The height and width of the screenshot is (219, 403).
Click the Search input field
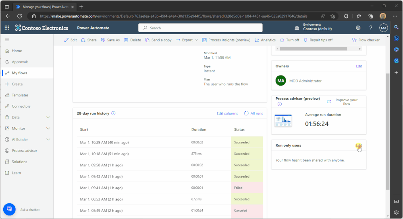200,28
